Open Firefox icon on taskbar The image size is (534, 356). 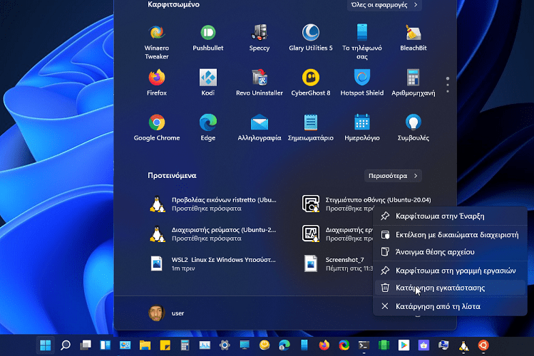pyautogui.click(x=324, y=345)
